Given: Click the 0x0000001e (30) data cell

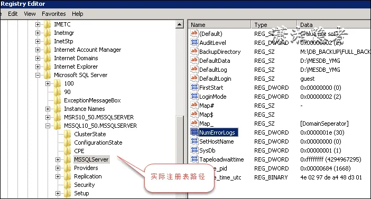Looking at the screenshot, I should (x=322, y=132).
